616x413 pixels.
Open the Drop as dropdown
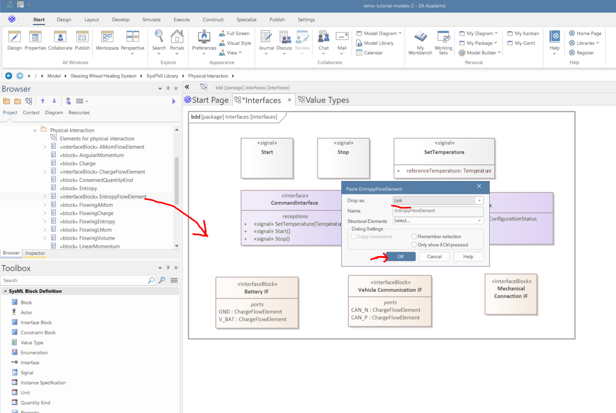(x=479, y=200)
